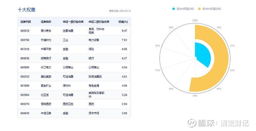Click the weight value 2.85
256x131 pixels.
pyautogui.click(x=124, y=113)
